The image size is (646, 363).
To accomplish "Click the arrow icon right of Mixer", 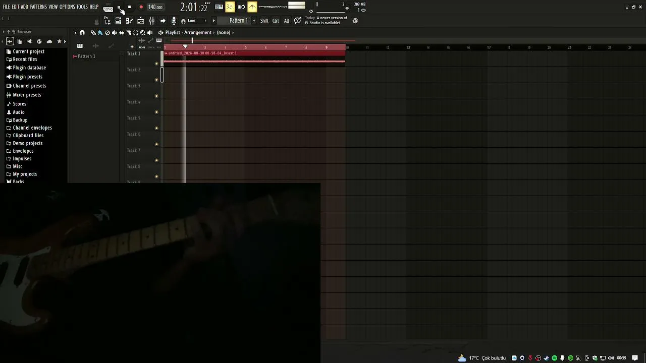I will [163, 21].
